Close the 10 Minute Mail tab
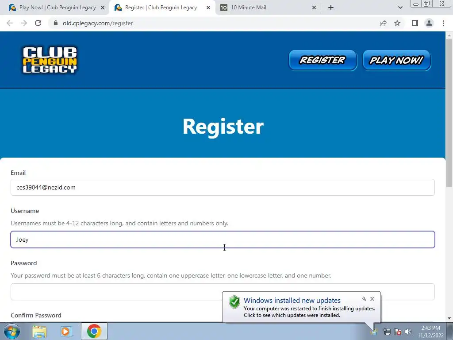Image resolution: width=453 pixels, height=340 pixels. coord(314,8)
